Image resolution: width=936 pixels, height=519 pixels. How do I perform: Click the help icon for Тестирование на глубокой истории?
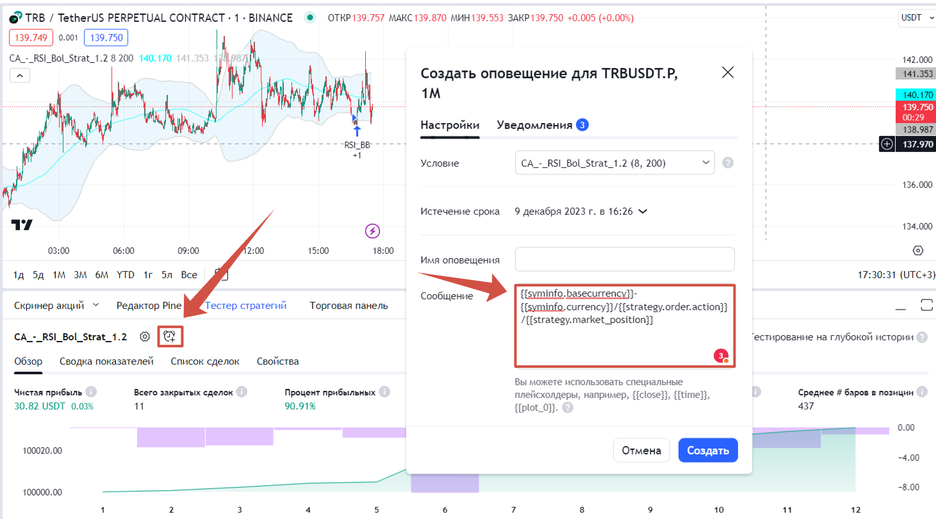click(922, 337)
